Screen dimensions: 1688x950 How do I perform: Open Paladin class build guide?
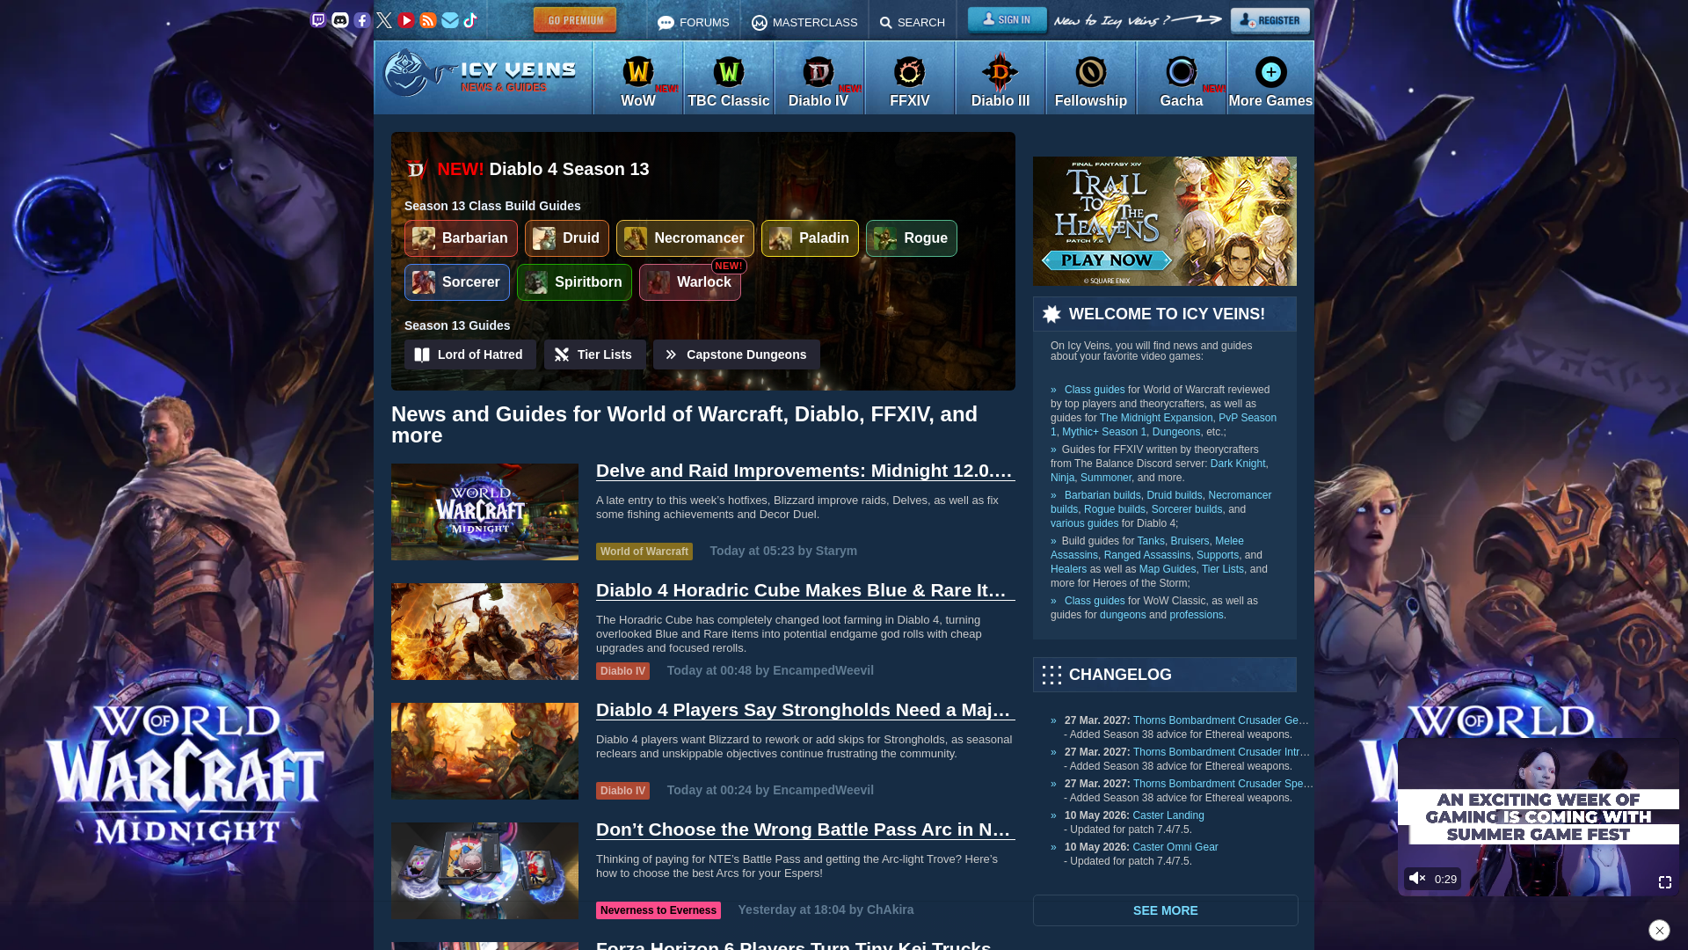point(810,238)
